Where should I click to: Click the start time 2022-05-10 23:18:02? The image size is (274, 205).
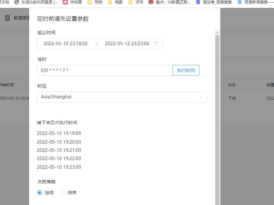(x=65, y=44)
